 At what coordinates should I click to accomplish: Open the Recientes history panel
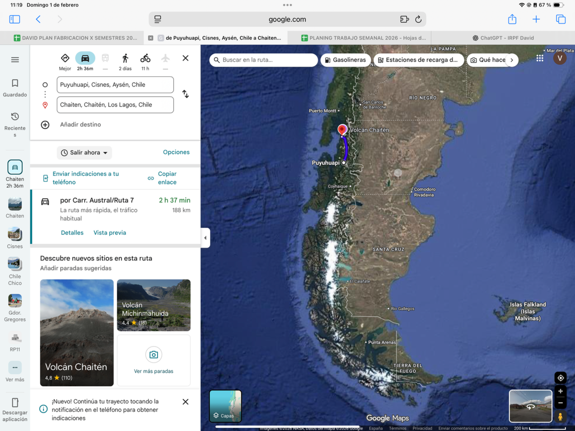click(x=15, y=124)
